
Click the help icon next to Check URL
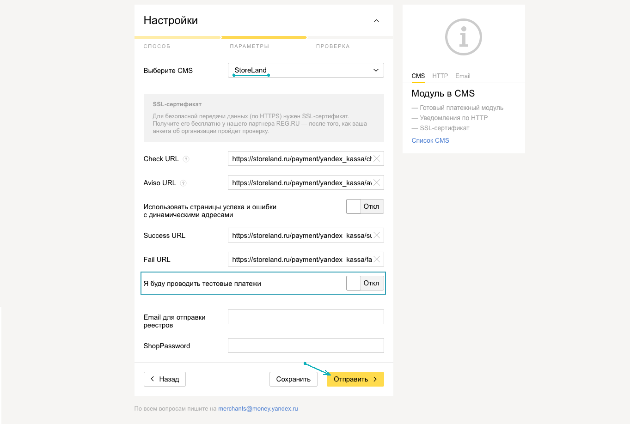tap(186, 159)
